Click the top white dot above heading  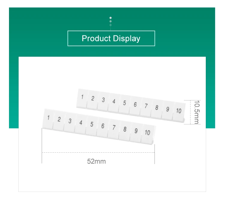(110, 18)
